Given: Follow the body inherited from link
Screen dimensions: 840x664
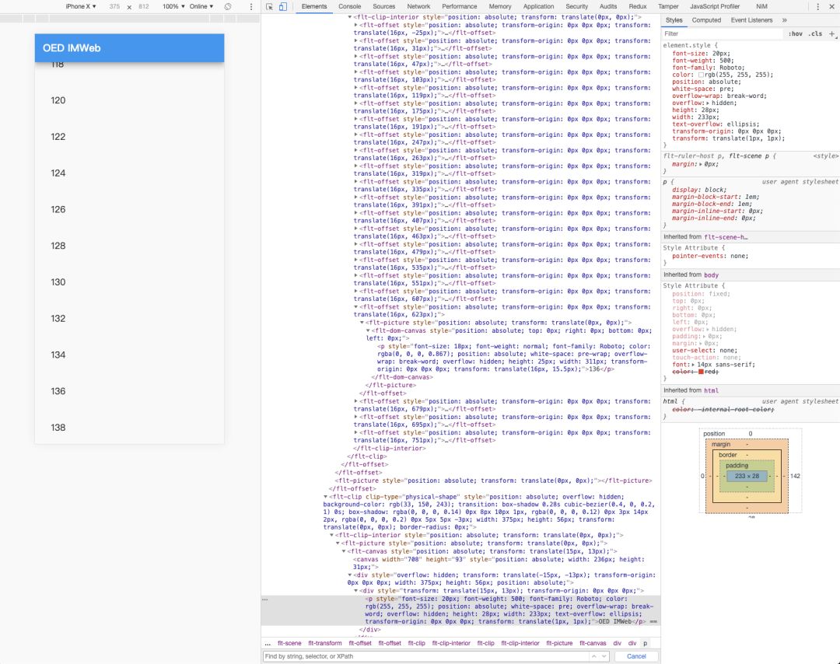Looking at the screenshot, I should coord(712,274).
